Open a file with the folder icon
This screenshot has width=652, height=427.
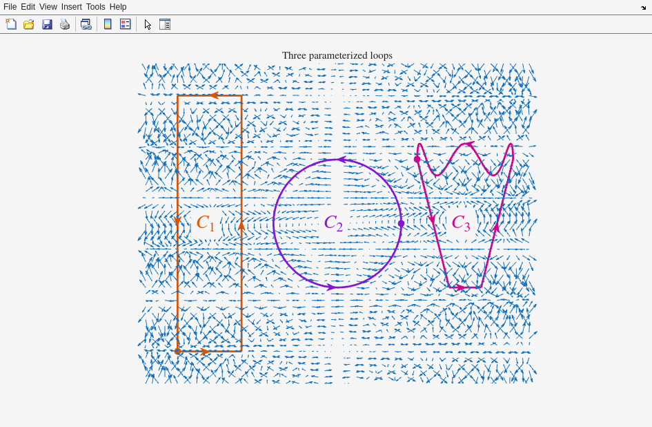pyautogui.click(x=29, y=24)
